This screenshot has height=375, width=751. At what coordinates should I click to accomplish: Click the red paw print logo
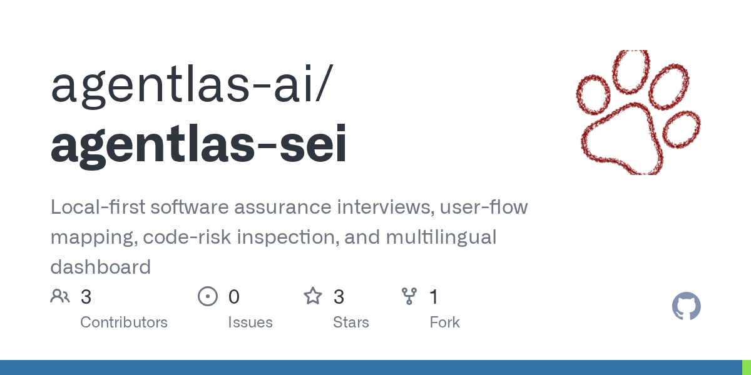pyautogui.click(x=638, y=112)
